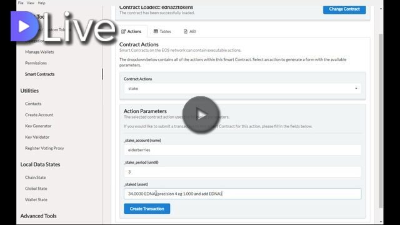Viewport: 400px width, 225px height.
Task: Play the video with center play button
Action: [x=201, y=114]
